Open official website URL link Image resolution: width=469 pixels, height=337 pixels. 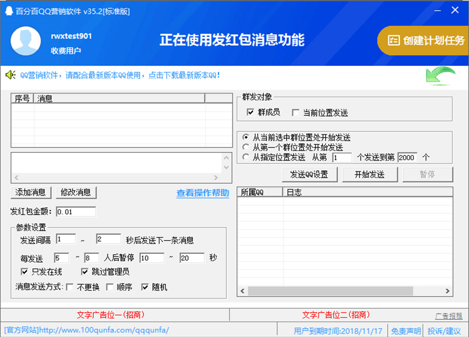click(86, 330)
